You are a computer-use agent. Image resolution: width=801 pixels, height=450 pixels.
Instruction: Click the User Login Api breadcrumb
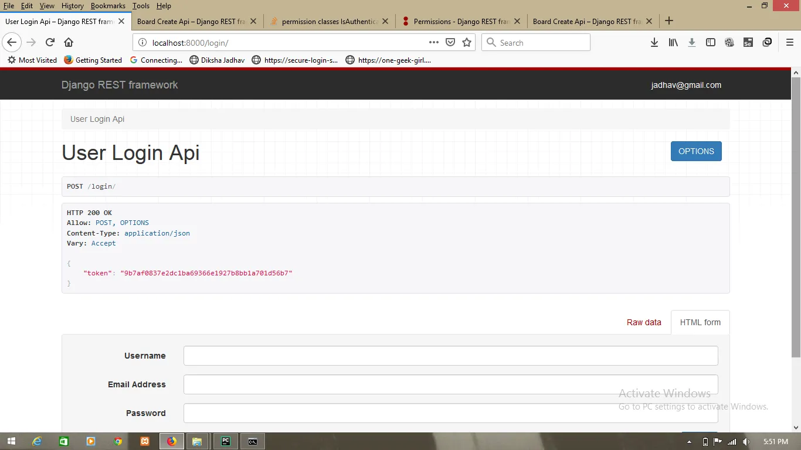pyautogui.click(x=97, y=119)
